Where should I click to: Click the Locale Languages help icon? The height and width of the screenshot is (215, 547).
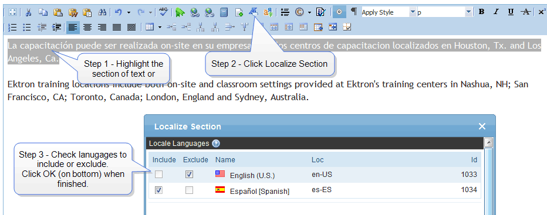[x=216, y=143]
